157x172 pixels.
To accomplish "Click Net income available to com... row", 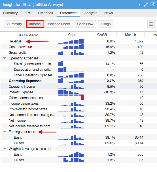I will click(x=78, y=126).
